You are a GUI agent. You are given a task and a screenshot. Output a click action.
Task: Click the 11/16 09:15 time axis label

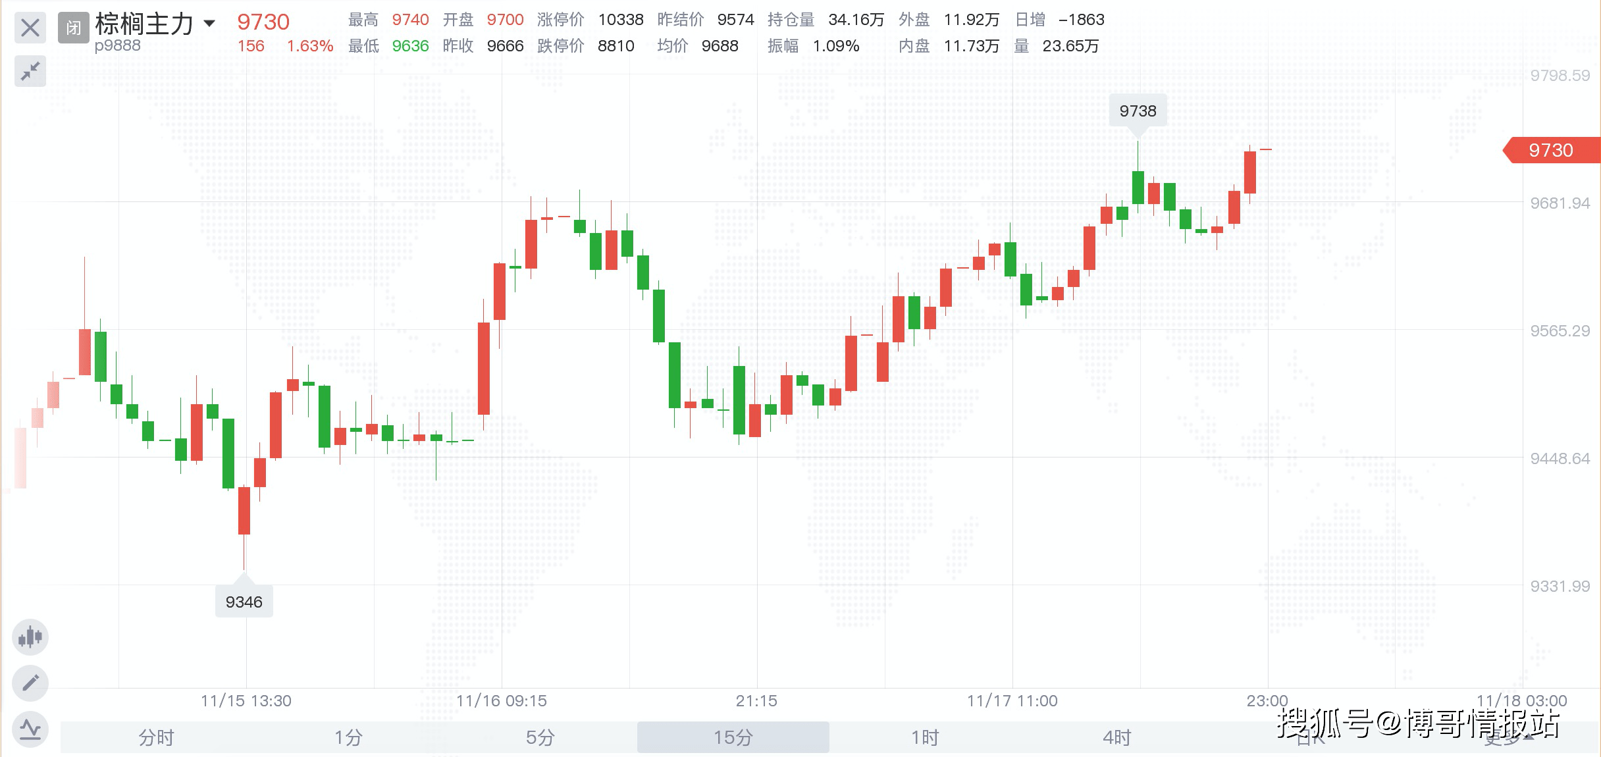click(x=502, y=701)
